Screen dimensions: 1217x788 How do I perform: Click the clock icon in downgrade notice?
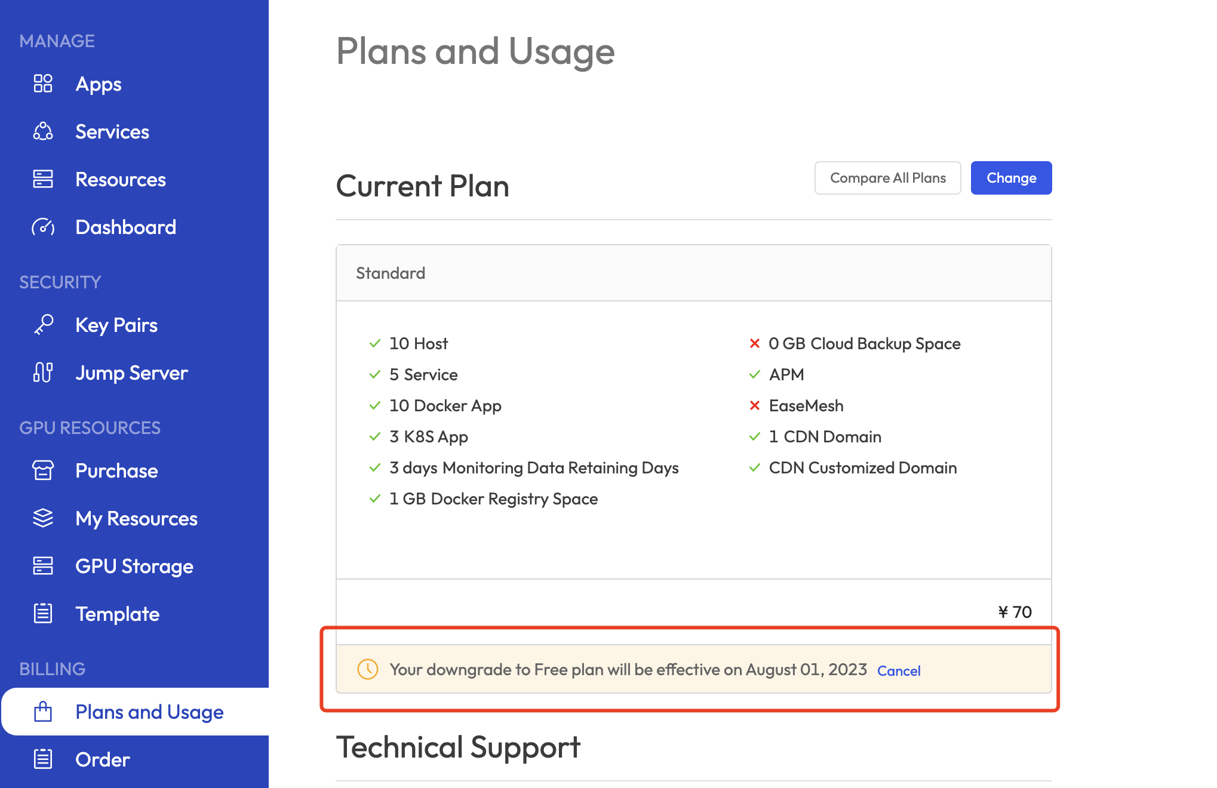coord(368,669)
